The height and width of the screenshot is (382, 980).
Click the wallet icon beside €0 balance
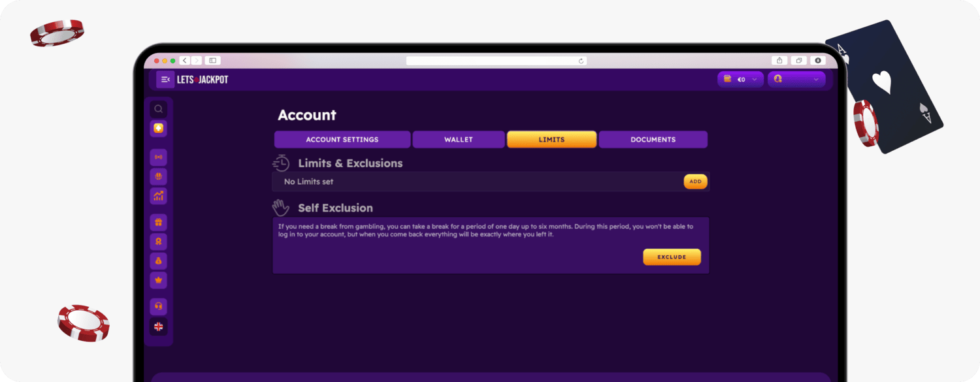click(727, 79)
